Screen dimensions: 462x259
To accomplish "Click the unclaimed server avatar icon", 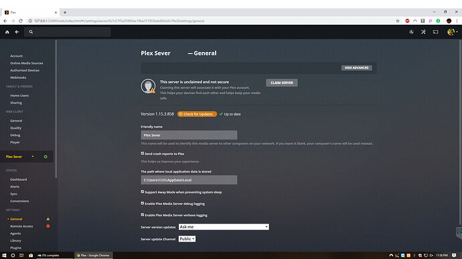I will click(x=148, y=86).
